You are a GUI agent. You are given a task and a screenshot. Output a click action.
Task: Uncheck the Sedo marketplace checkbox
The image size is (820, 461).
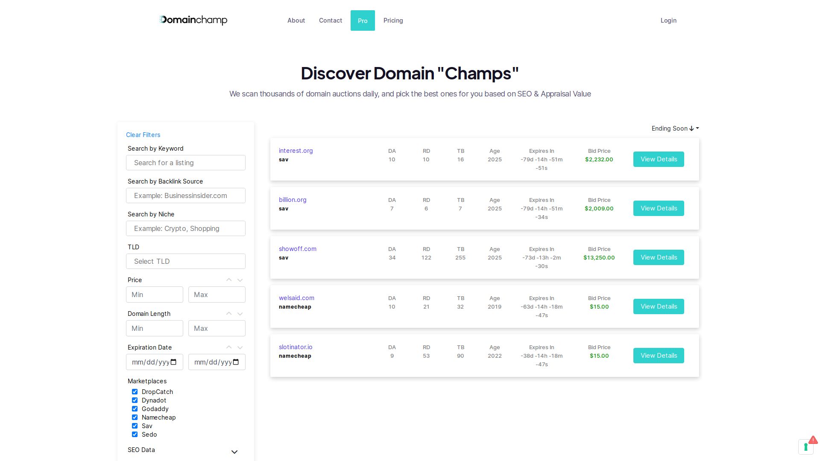click(135, 434)
